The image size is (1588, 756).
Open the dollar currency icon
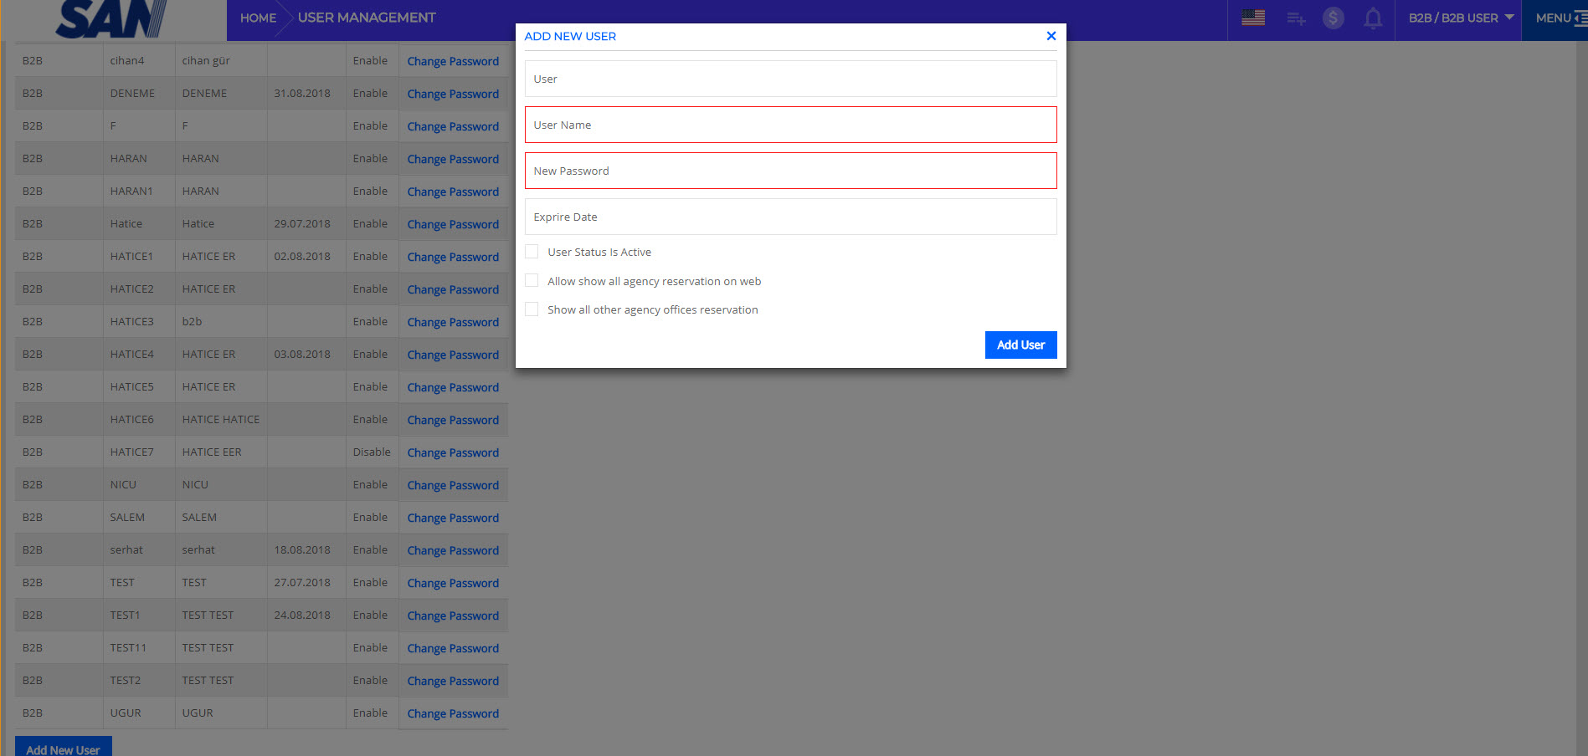pos(1333,18)
